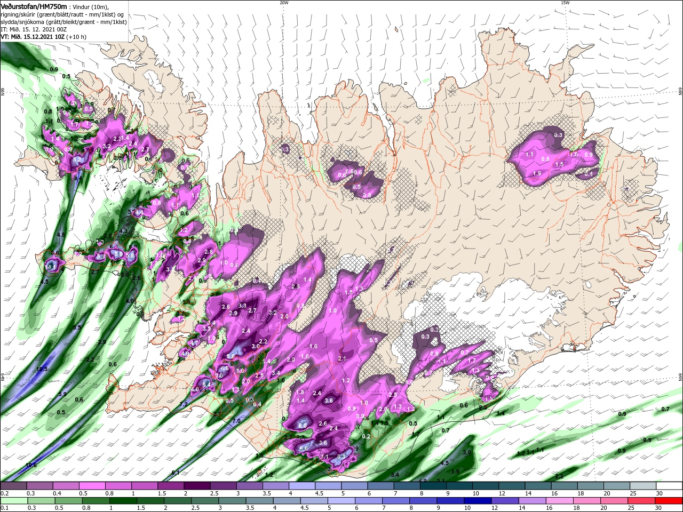Click the 'IT: Mið. 15. 12. 2021 00Z' line

point(33,30)
